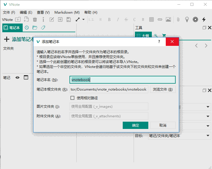Click the 附件文件夹 input field

point(109,116)
